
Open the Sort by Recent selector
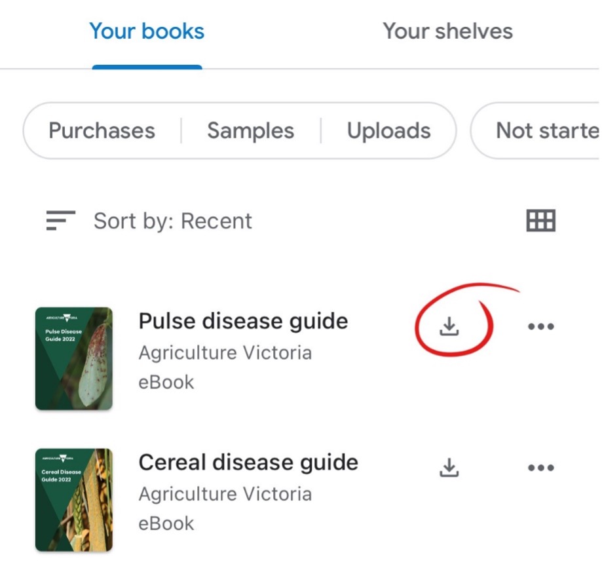click(x=173, y=220)
